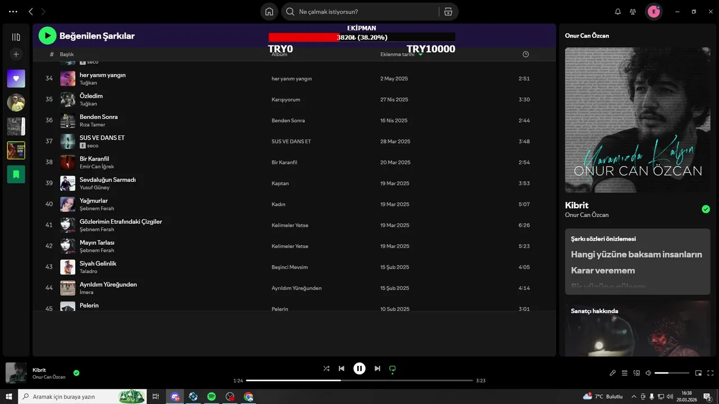Click Windows search box Aramak için buraya yazın
Viewport: 719px width, 404px height.
tap(83, 397)
